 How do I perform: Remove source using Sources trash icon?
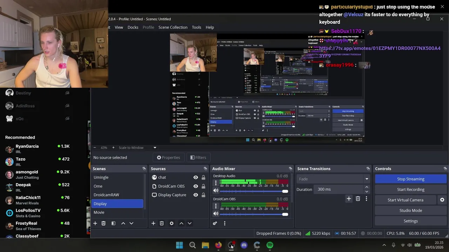(162, 223)
